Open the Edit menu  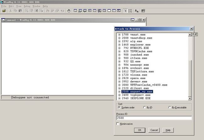[x=11, y=6]
